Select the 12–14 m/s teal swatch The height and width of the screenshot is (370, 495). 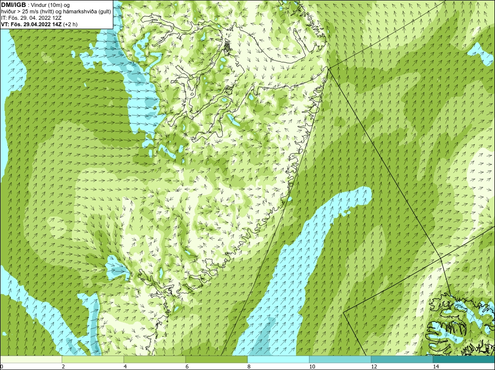(402, 359)
